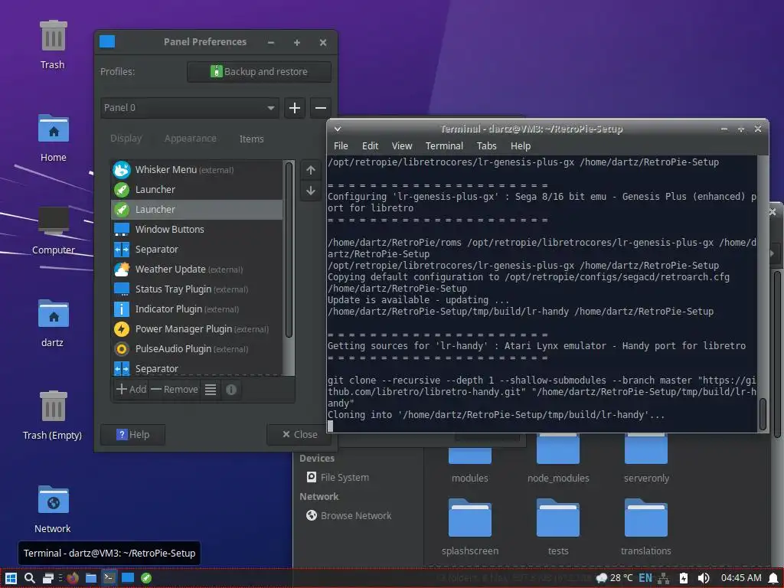The image size is (784, 588).
Task: Open the Whisker menu on the taskbar
Action: click(x=11, y=578)
